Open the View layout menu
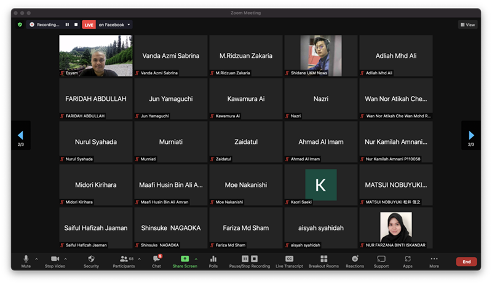Screen dimensions: 492x284 [467, 25]
